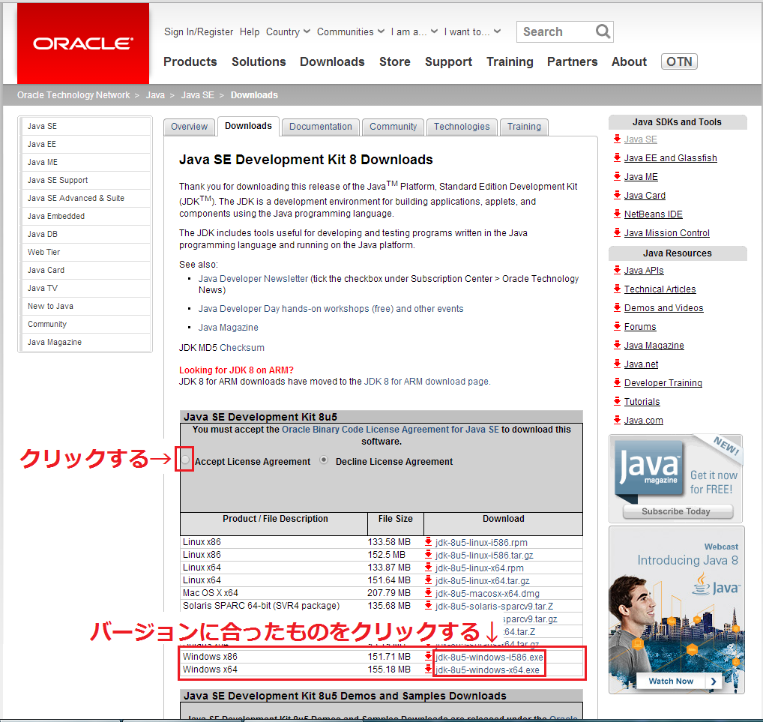Click Sign In/Register link

[199, 31]
